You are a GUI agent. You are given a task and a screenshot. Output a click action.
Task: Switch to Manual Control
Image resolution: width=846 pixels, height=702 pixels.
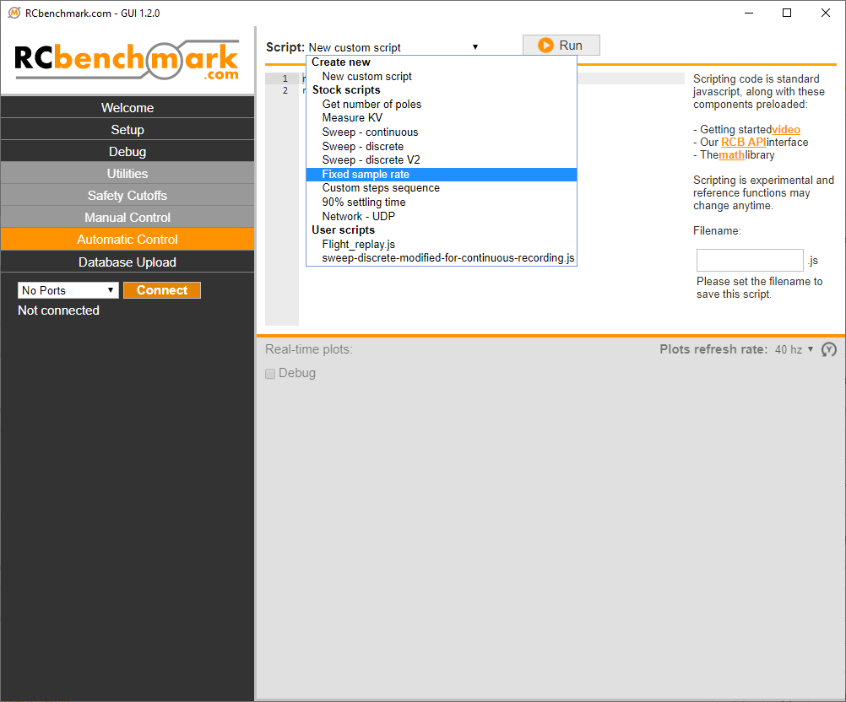tap(127, 217)
